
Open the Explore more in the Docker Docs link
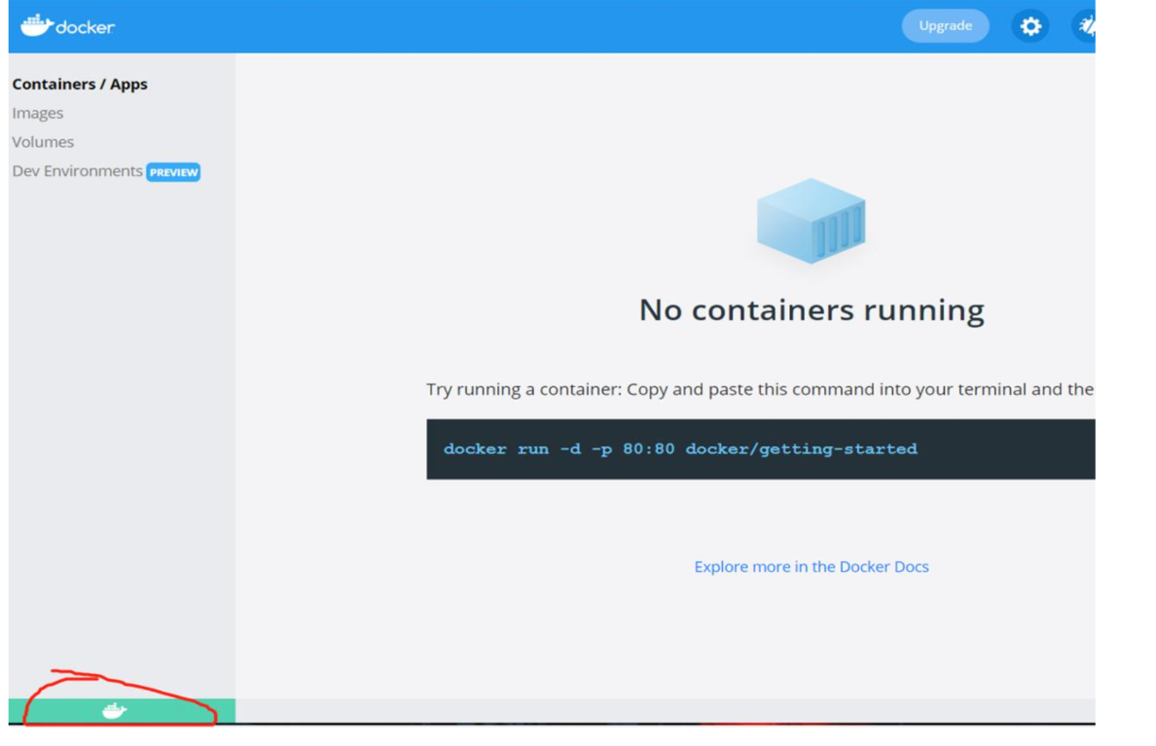click(x=811, y=566)
